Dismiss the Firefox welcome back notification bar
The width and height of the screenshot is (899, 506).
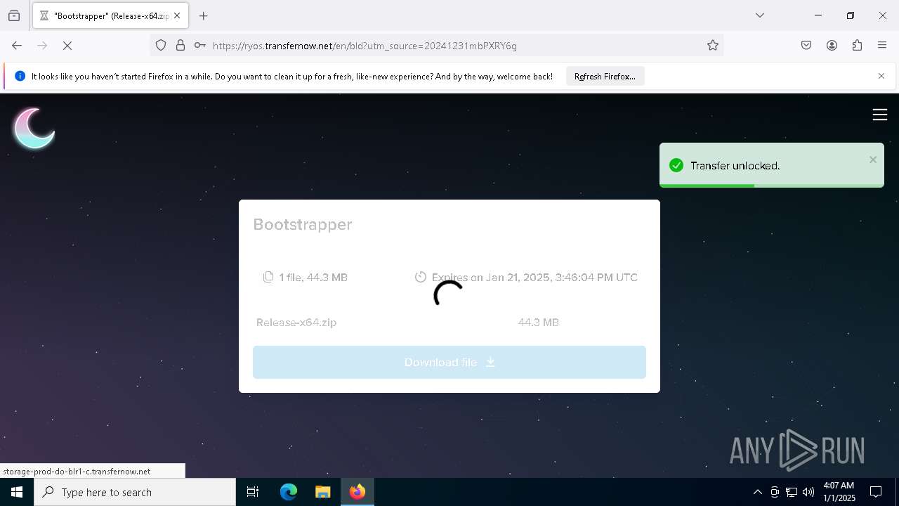click(x=881, y=76)
